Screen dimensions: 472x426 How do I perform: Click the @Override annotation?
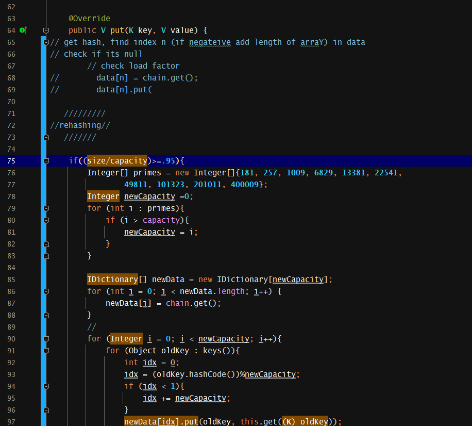[89, 19]
